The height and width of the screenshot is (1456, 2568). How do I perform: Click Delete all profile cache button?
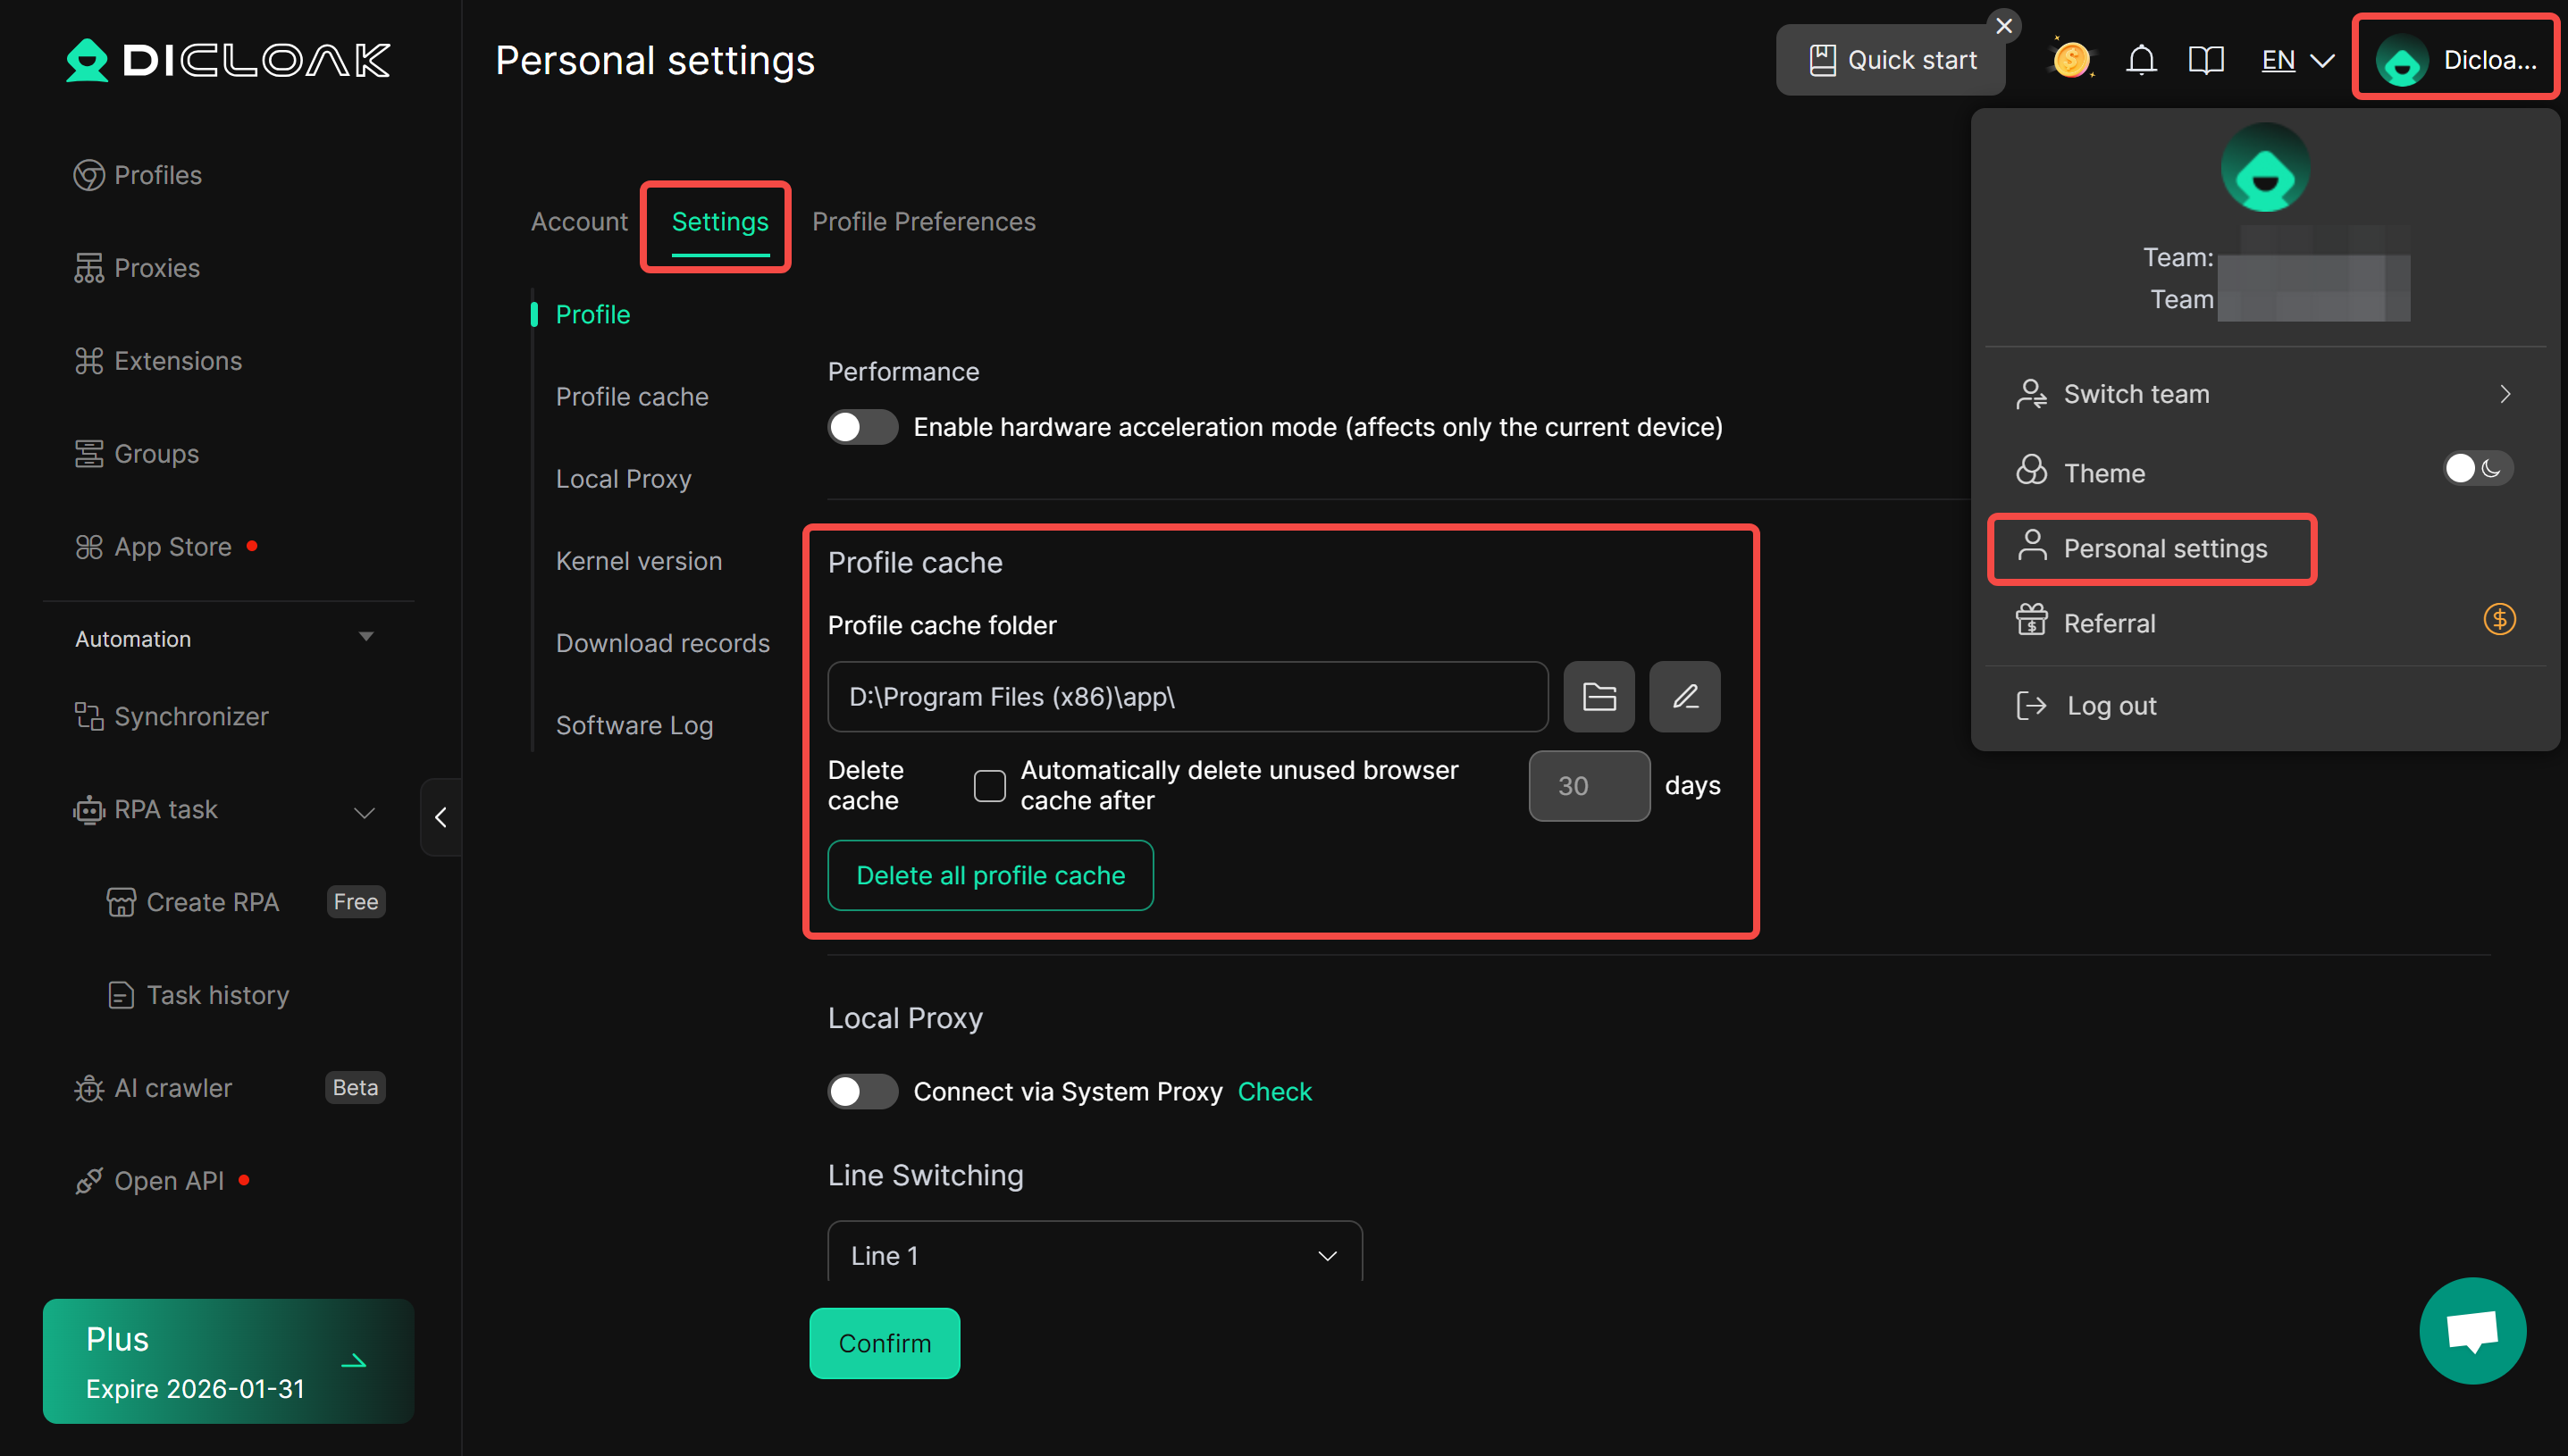(x=990, y=875)
